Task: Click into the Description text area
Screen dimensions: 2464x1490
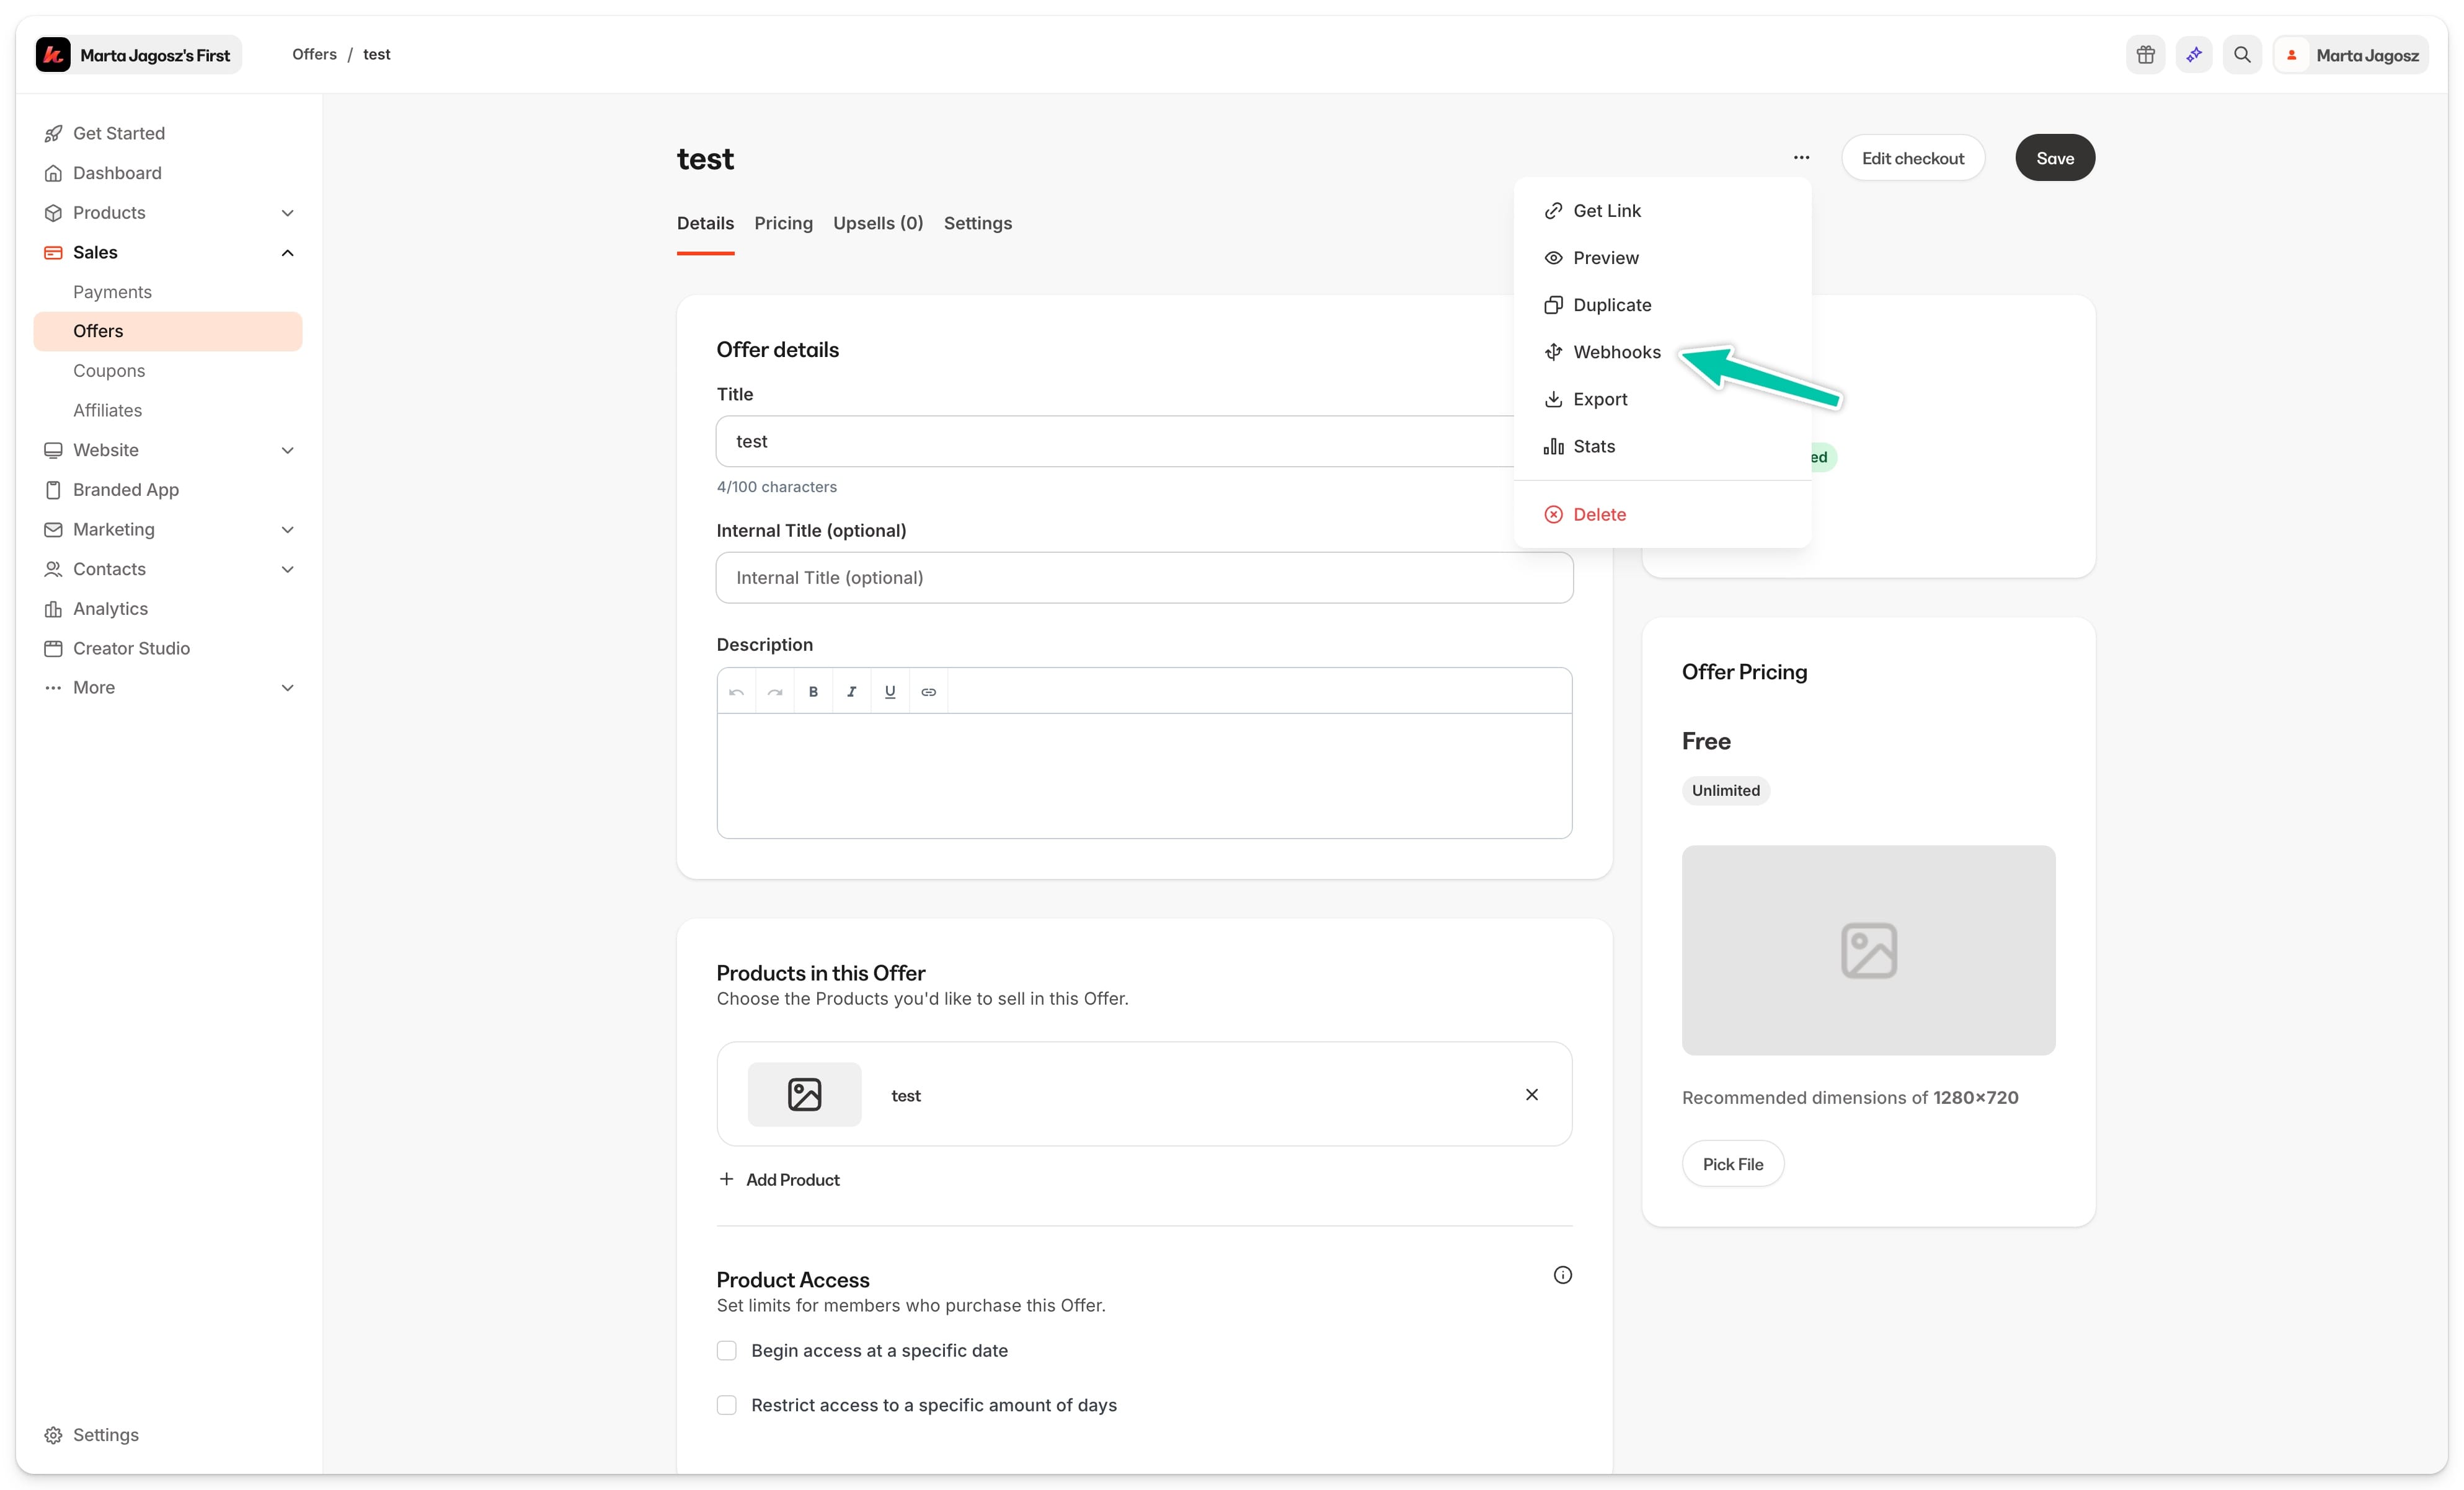Action: pyautogui.click(x=1144, y=775)
